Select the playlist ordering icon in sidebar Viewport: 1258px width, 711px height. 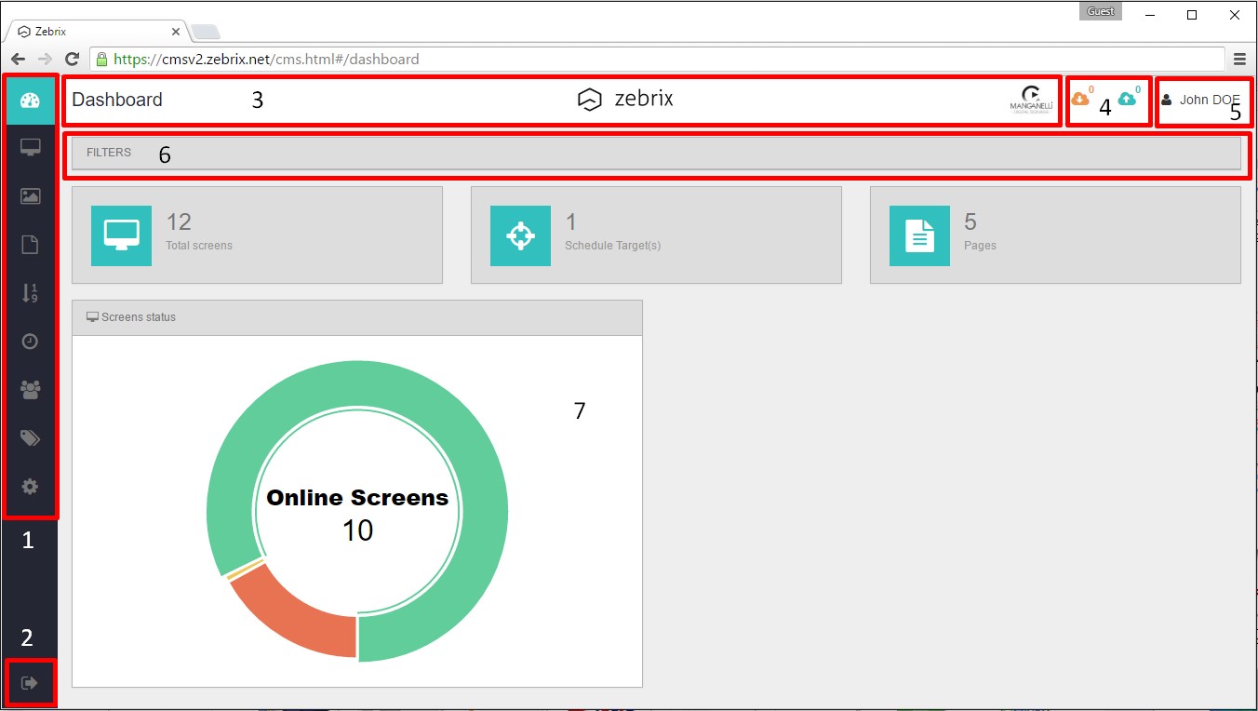click(31, 293)
